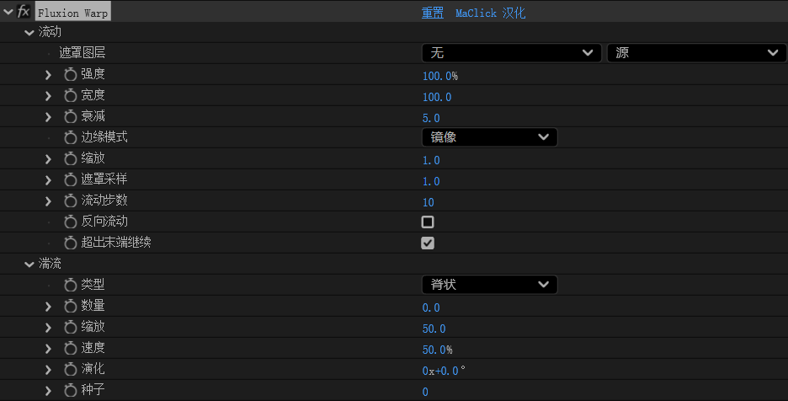788x401 pixels.
Task: Click the stopwatch icon for 宽度
Action: point(71,96)
